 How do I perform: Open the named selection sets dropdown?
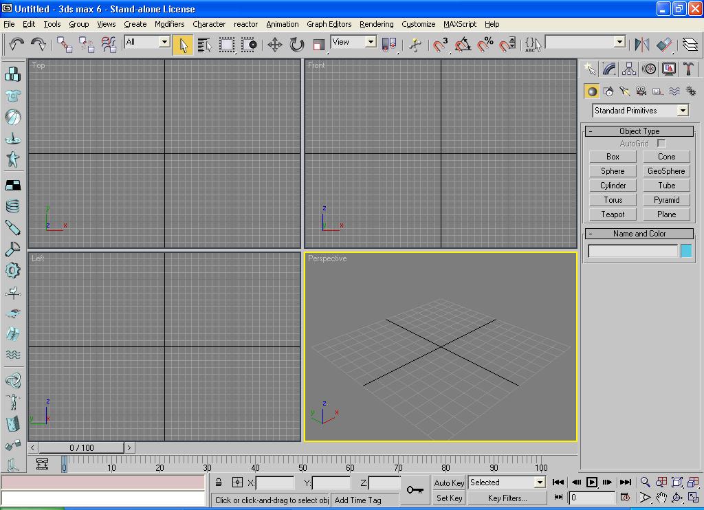[x=619, y=42]
